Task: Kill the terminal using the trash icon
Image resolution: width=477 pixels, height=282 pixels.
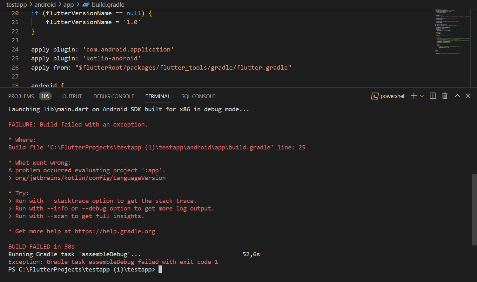Action: 445,96
